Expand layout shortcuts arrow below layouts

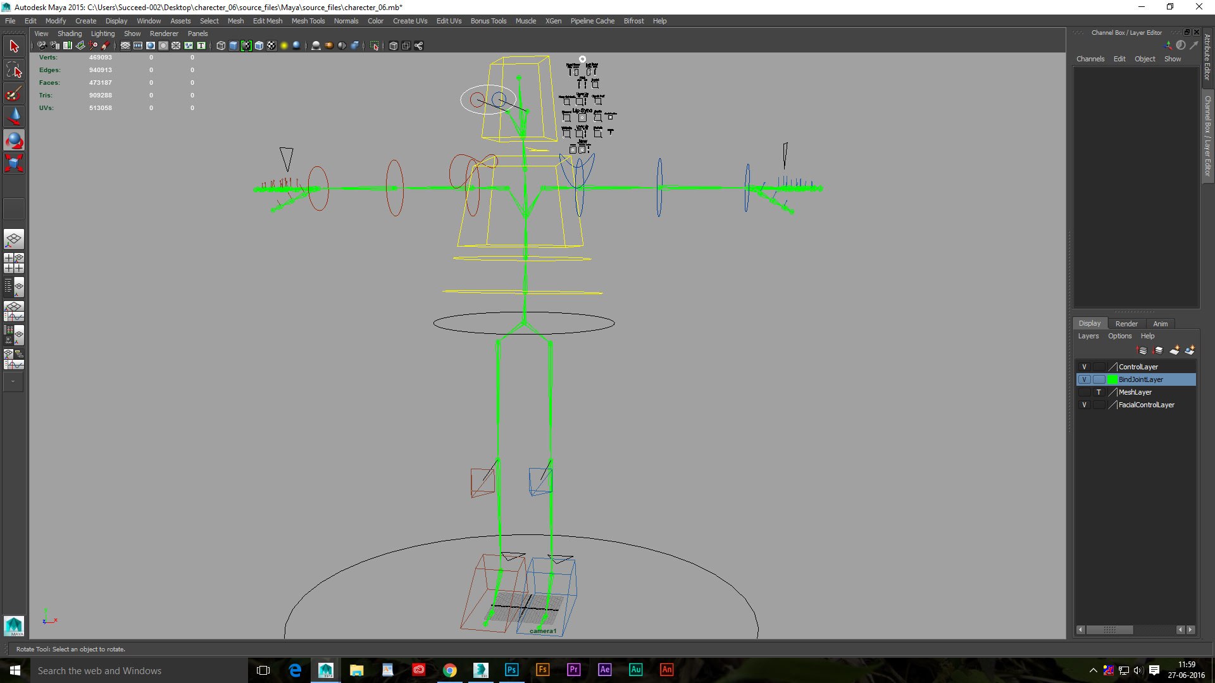(x=13, y=382)
